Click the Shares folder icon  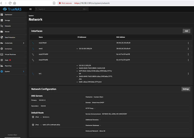point(2,32)
